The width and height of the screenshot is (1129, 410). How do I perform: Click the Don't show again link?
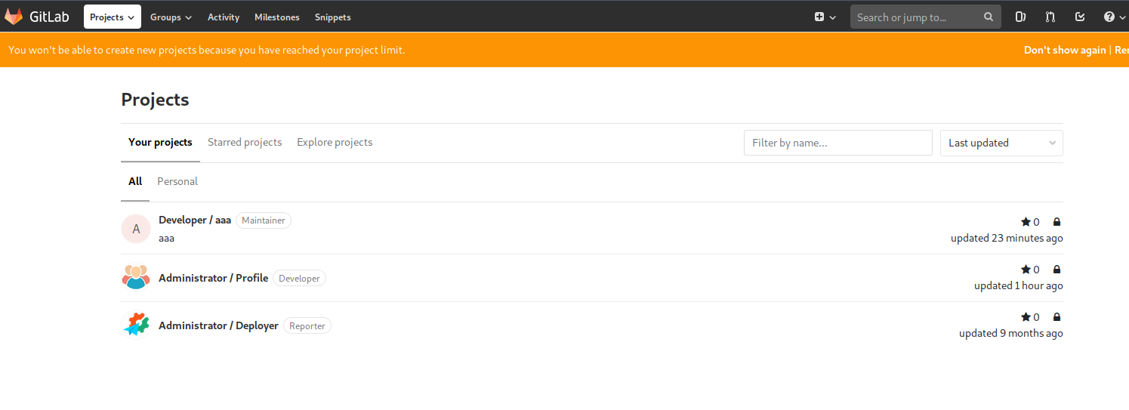click(x=1064, y=50)
